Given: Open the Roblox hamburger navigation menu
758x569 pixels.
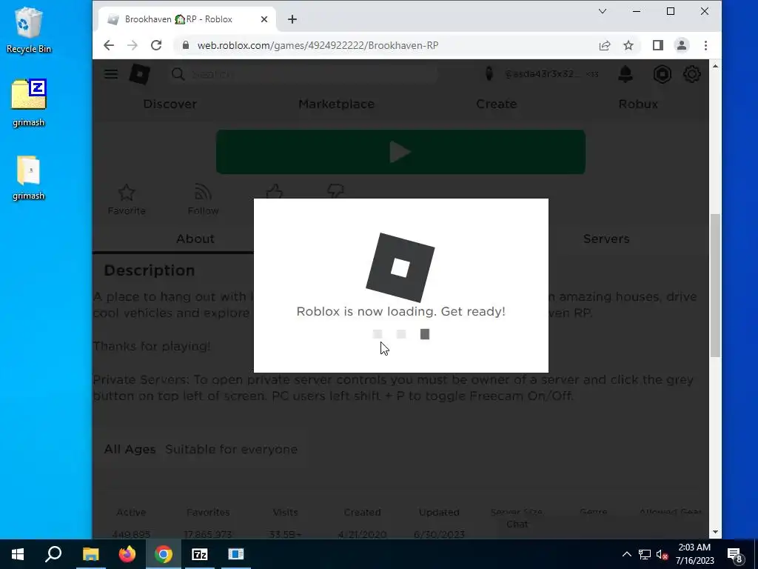Looking at the screenshot, I should (x=111, y=74).
